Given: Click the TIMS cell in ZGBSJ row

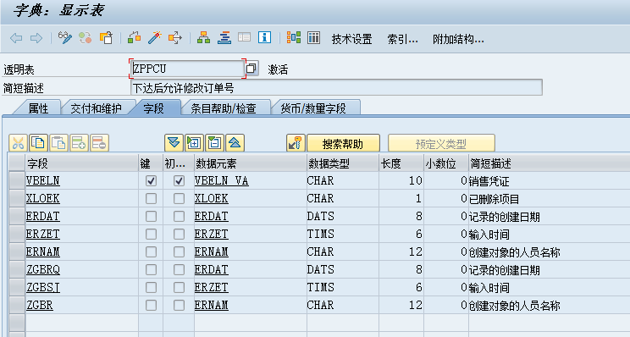Looking at the screenshot, I should click(x=342, y=288).
